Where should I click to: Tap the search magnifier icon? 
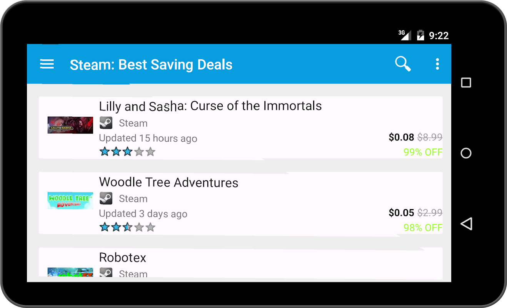coord(403,64)
